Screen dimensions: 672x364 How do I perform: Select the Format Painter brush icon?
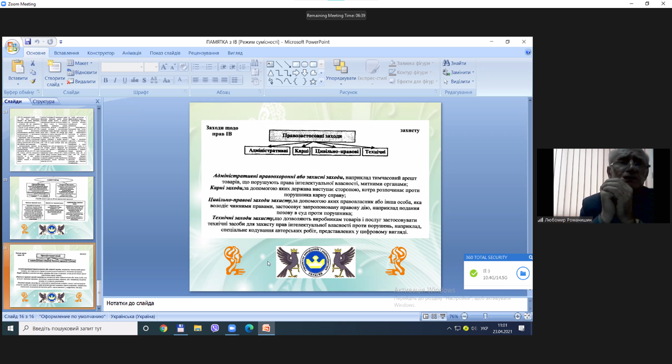(33, 81)
